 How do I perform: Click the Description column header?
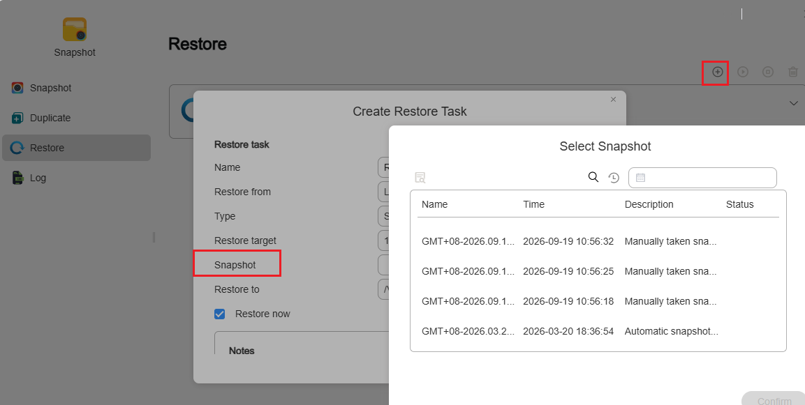pyautogui.click(x=649, y=204)
